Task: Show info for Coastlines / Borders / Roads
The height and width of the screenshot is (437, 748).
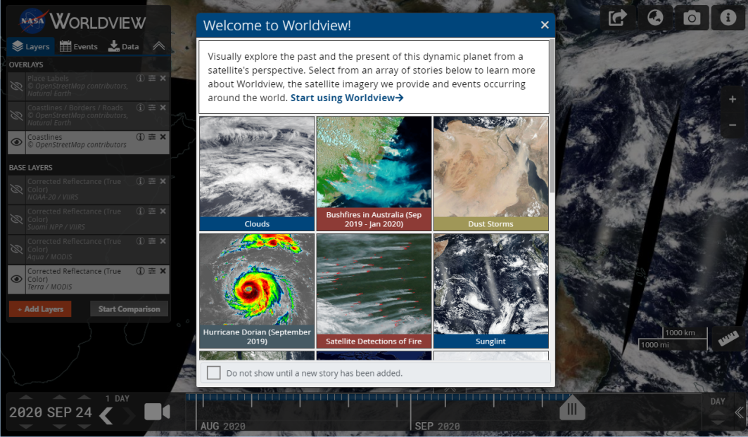Action: point(140,107)
